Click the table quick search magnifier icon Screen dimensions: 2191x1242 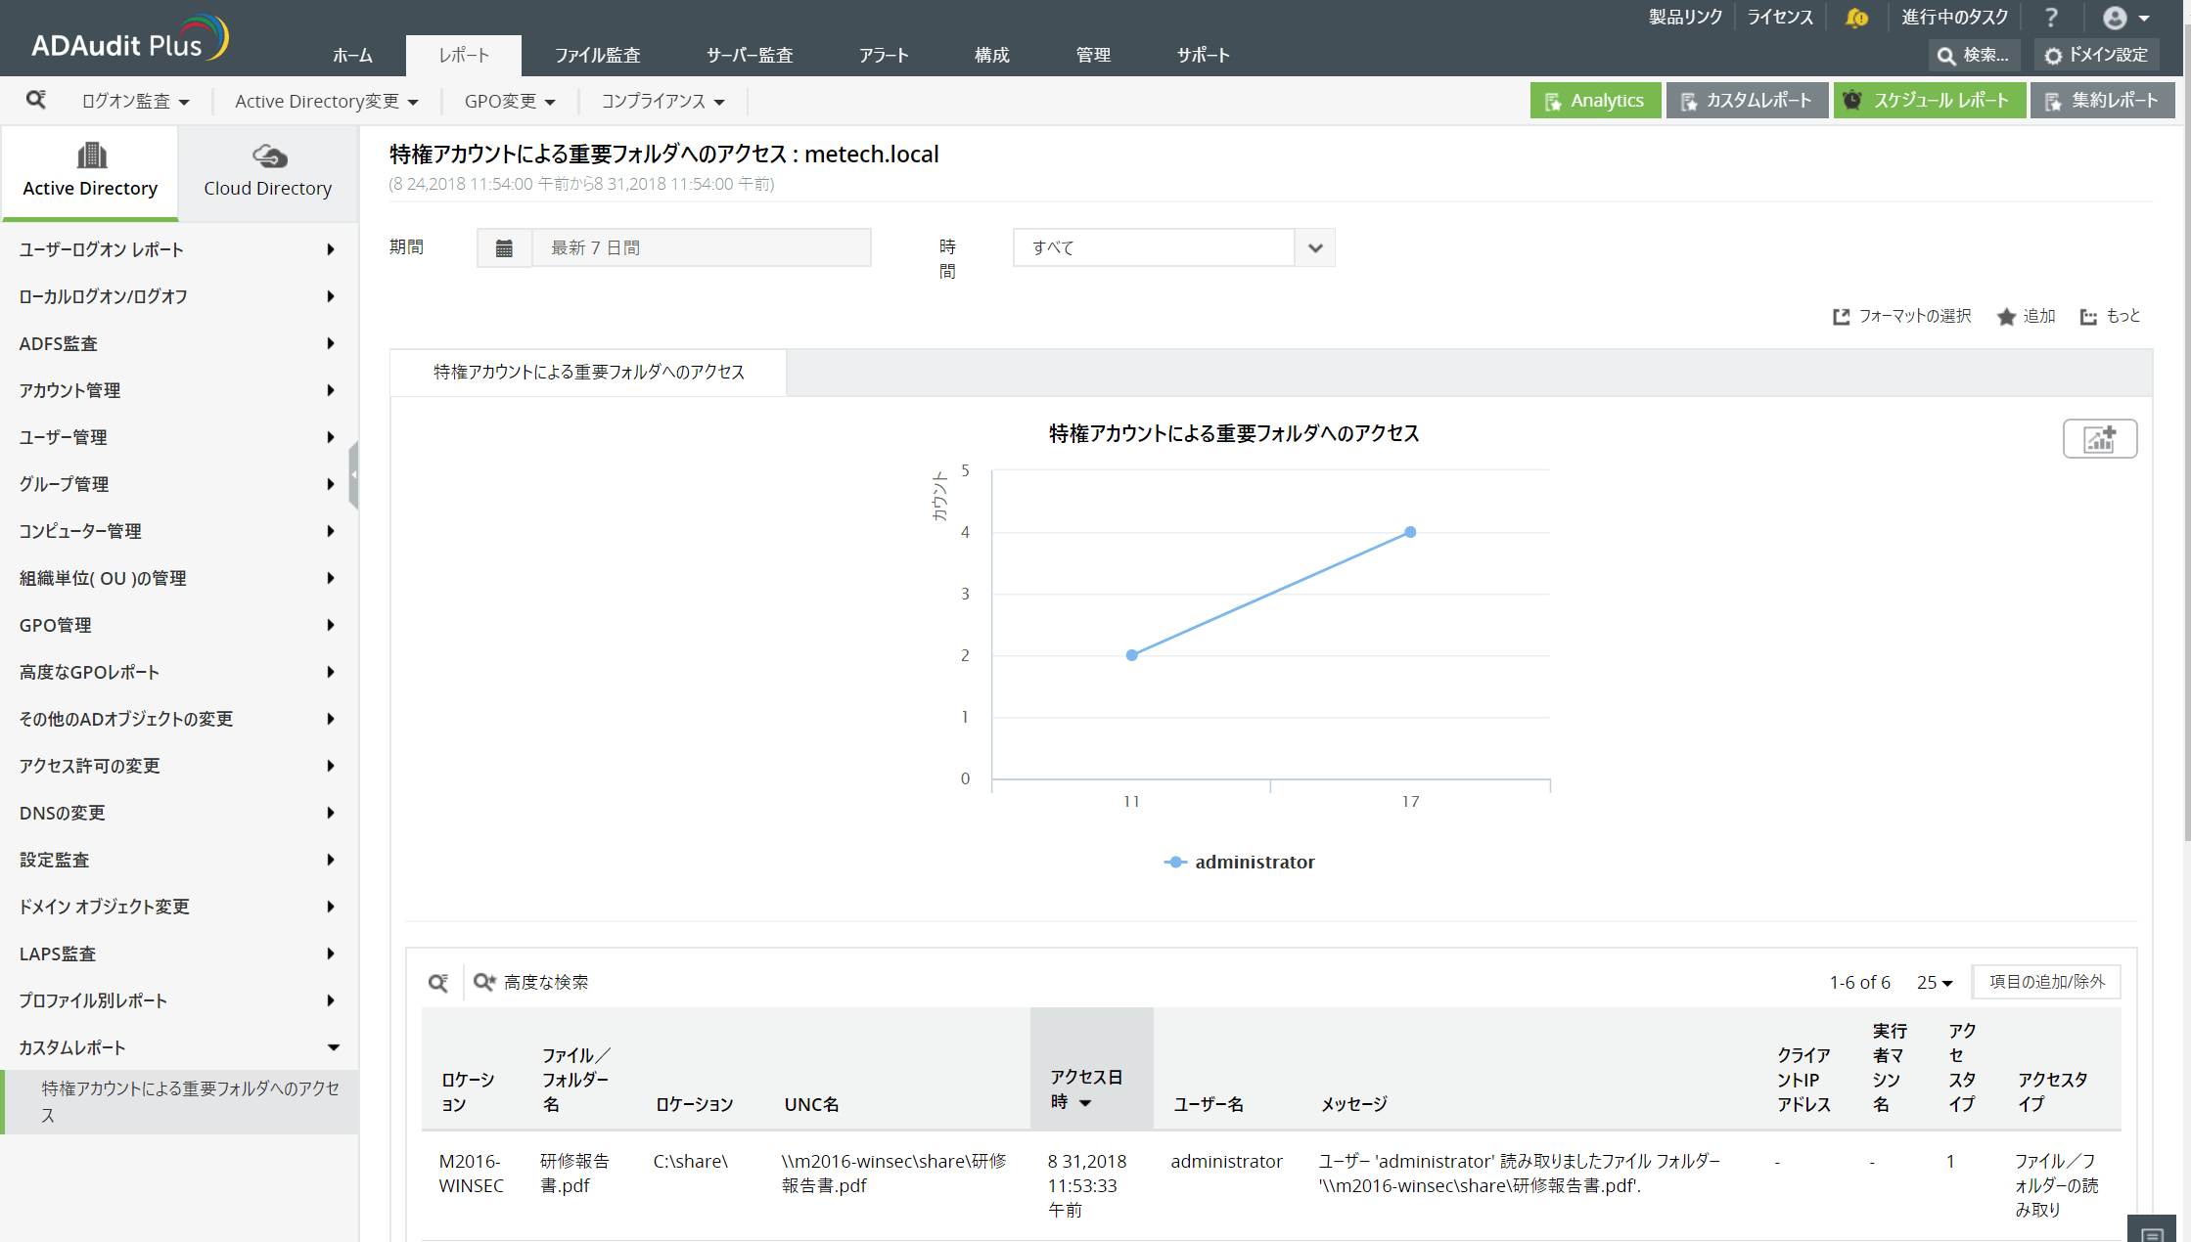pyautogui.click(x=437, y=982)
